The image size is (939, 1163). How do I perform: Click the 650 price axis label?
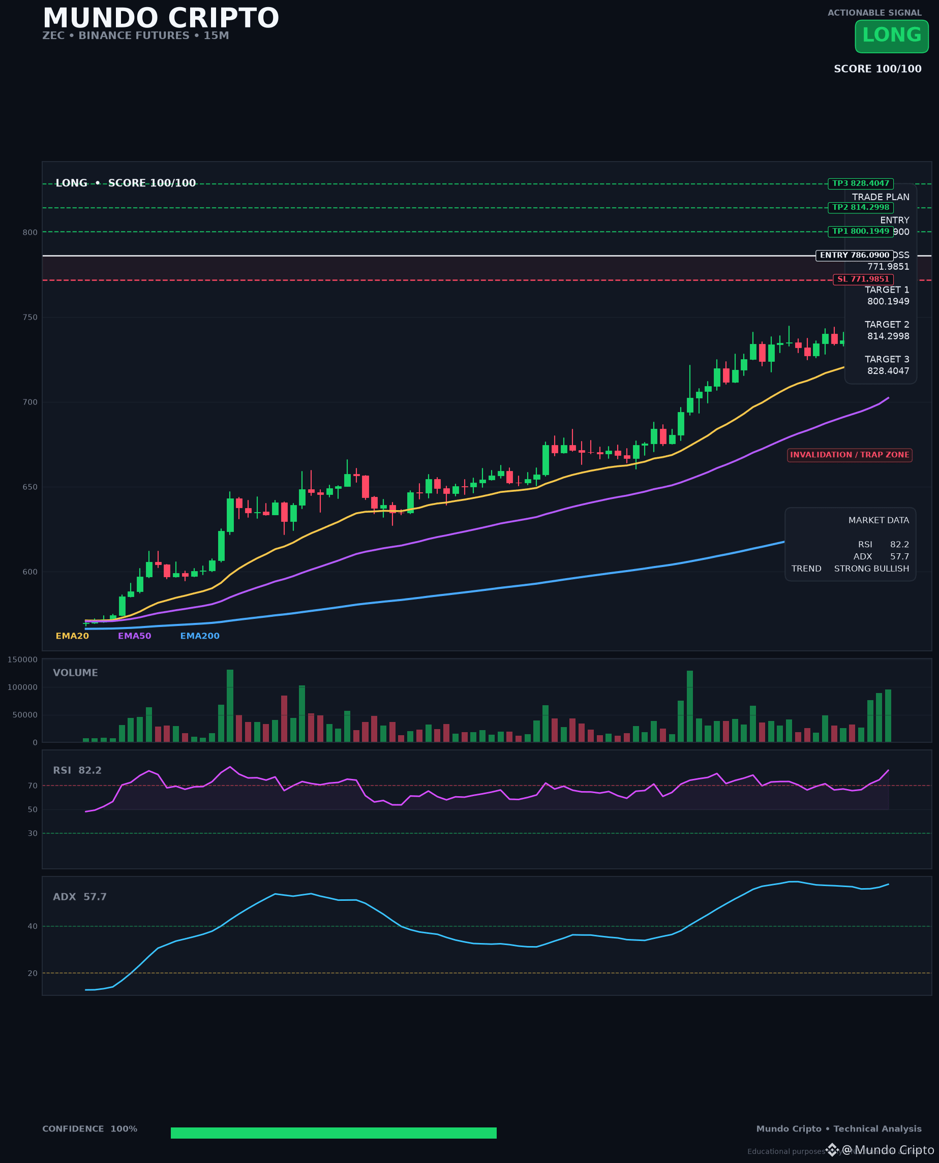point(31,487)
